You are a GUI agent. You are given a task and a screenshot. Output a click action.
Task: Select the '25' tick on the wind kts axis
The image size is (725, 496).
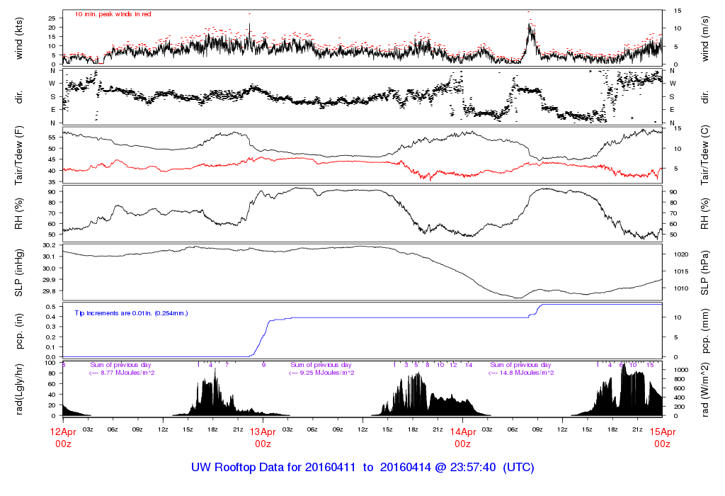52,18
